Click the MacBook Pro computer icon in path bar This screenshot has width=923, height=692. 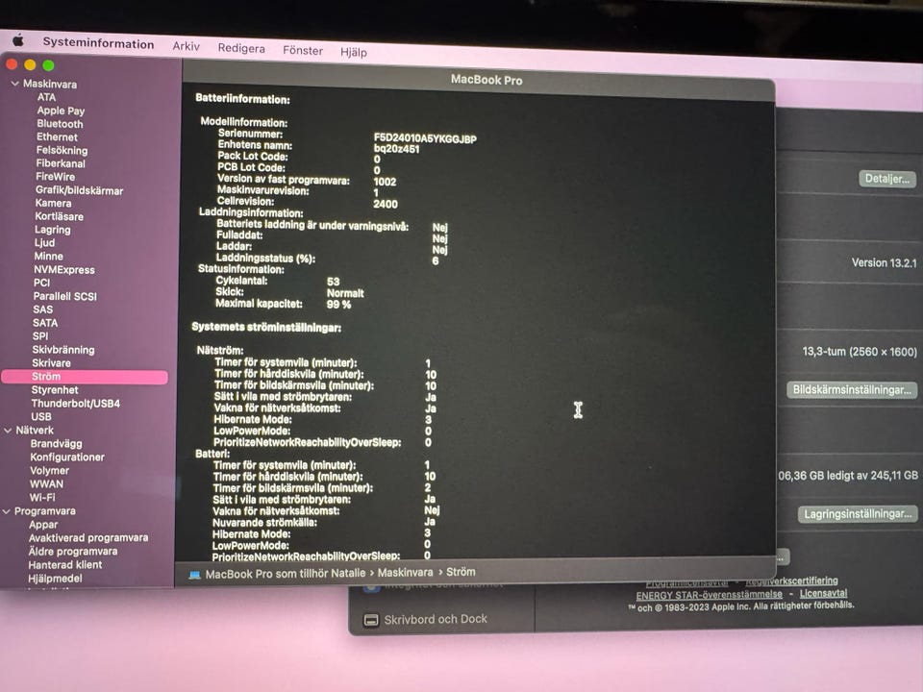coord(195,575)
